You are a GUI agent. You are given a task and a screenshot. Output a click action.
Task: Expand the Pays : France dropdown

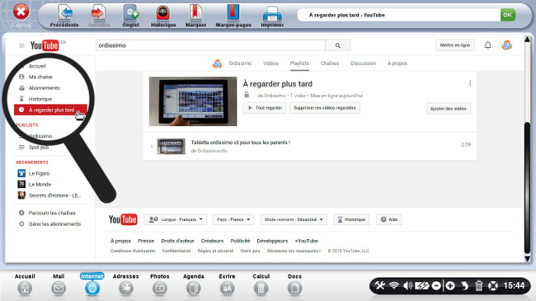pyautogui.click(x=233, y=219)
